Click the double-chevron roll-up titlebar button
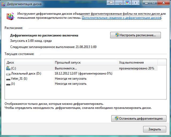Viewport: 171px width, 137px height. click(135, 3)
